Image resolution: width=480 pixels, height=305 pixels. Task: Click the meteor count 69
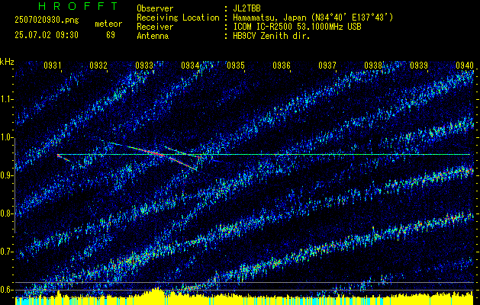(x=111, y=35)
